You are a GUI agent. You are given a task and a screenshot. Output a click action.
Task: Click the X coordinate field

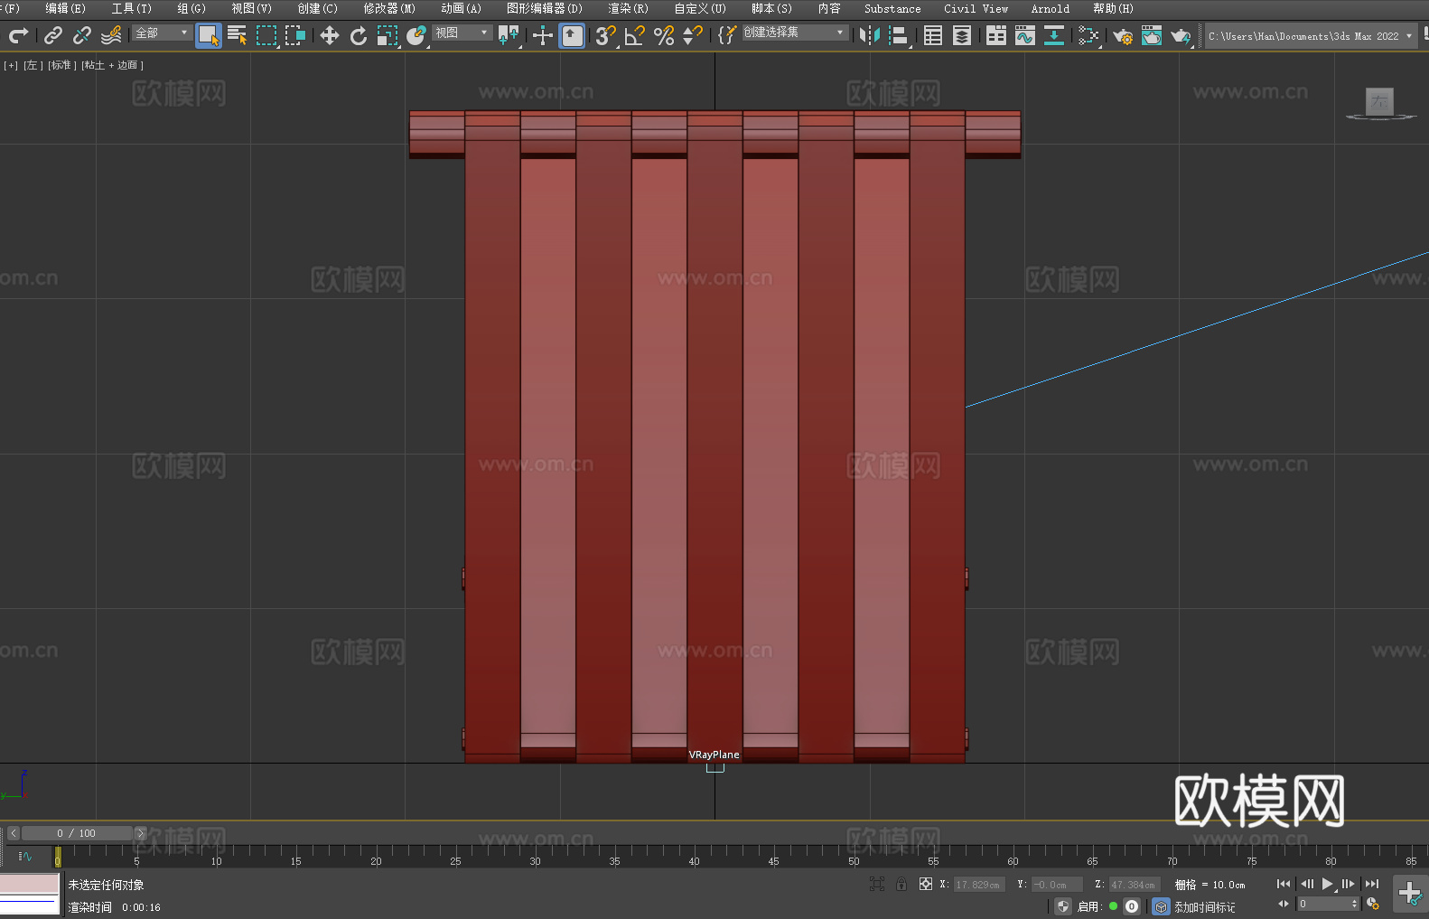979,885
